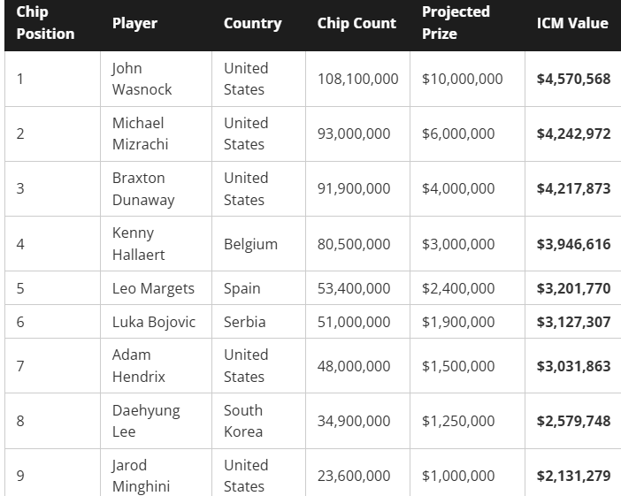Select the Luka Bojovic cell
The image size is (621, 496).
coord(154,322)
